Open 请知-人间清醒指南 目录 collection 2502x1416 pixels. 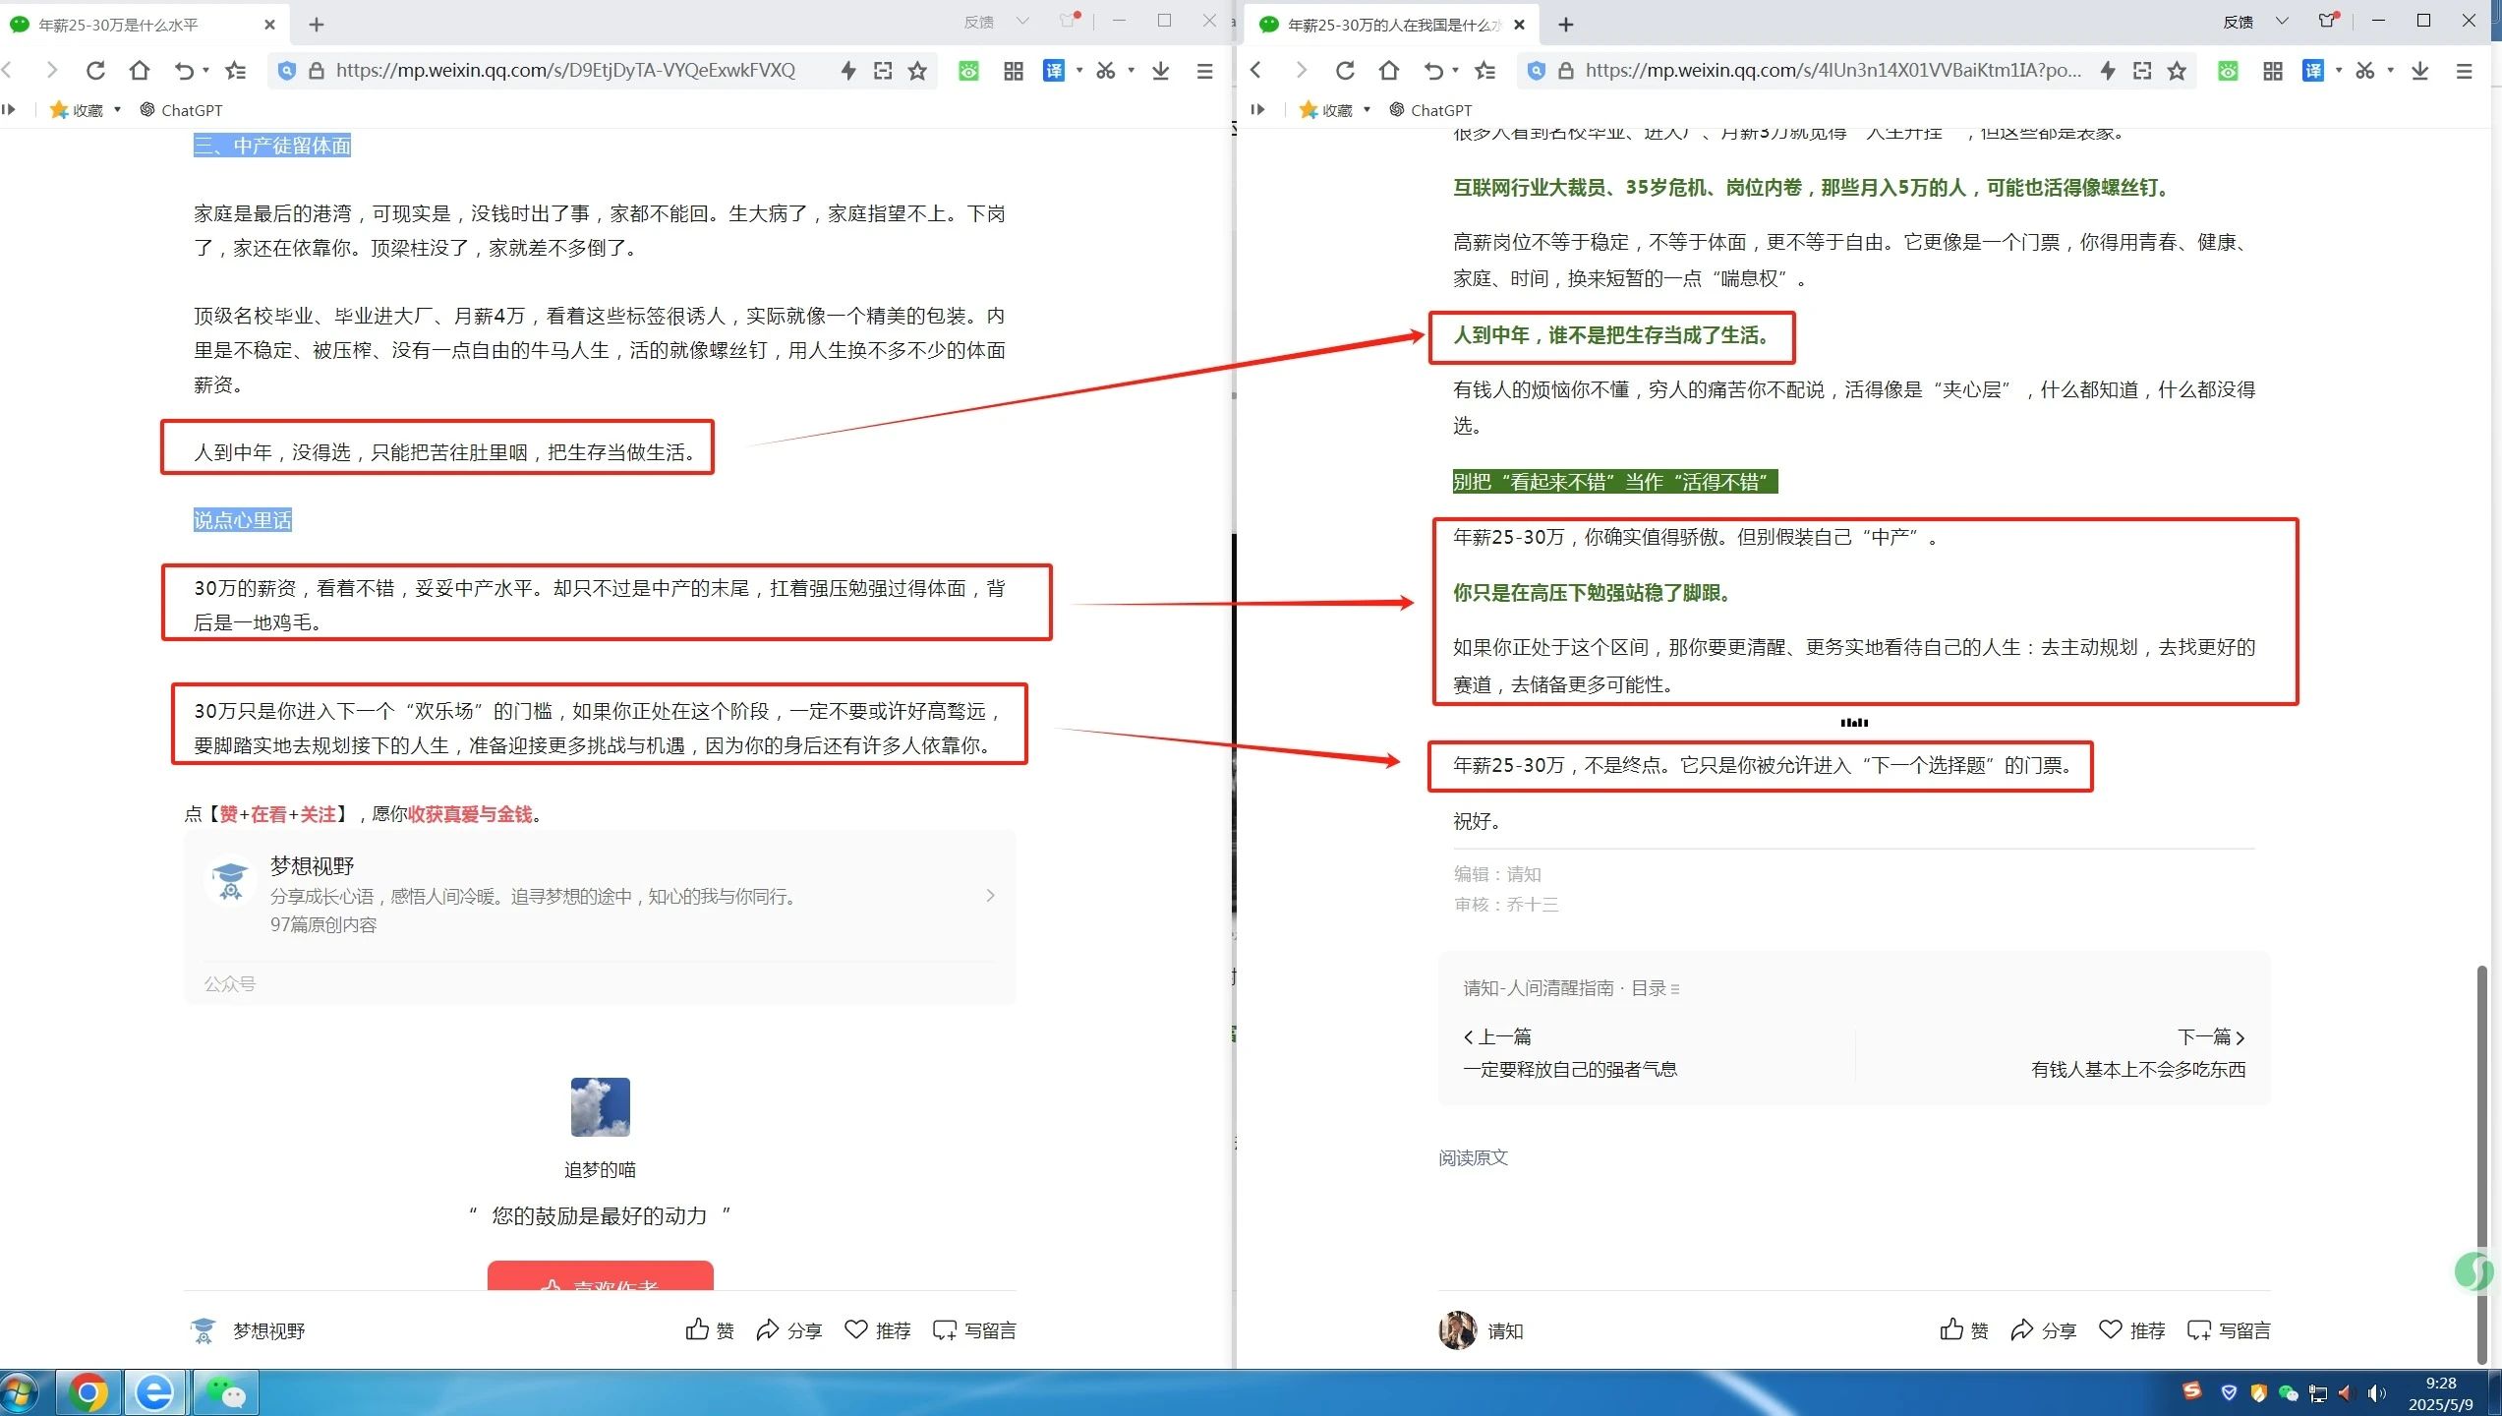tap(1571, 988)
